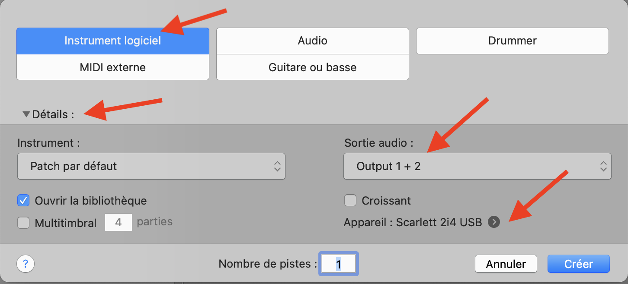Screen dimensions: 628x284
Task: Choose MIDI externe track type
Action: click(112, 67)
